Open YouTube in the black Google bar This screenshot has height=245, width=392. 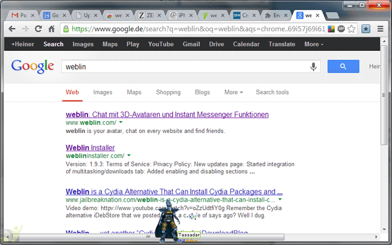click(x=160, y=44)
